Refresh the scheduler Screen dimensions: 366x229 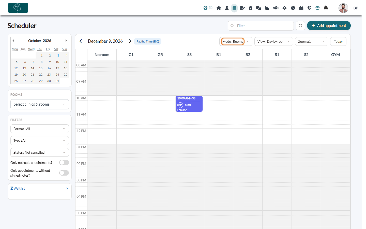300,26
